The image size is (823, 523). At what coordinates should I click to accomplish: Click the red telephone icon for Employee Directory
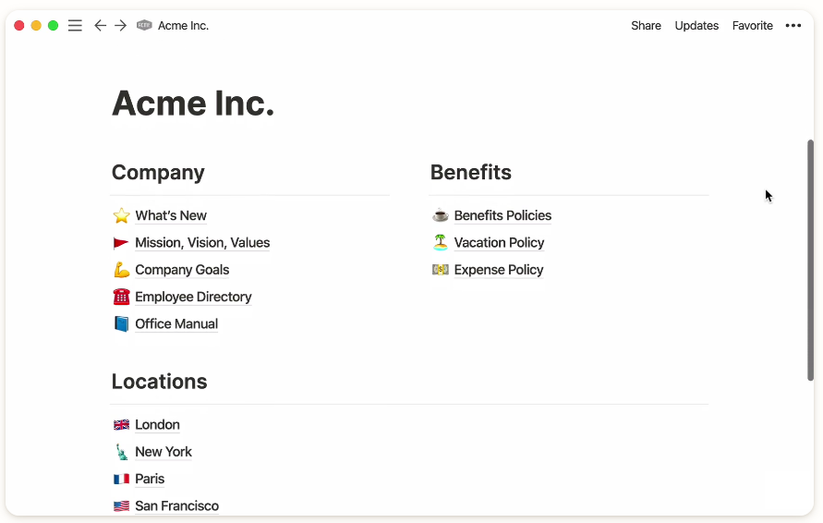click(x=121, y=297)
